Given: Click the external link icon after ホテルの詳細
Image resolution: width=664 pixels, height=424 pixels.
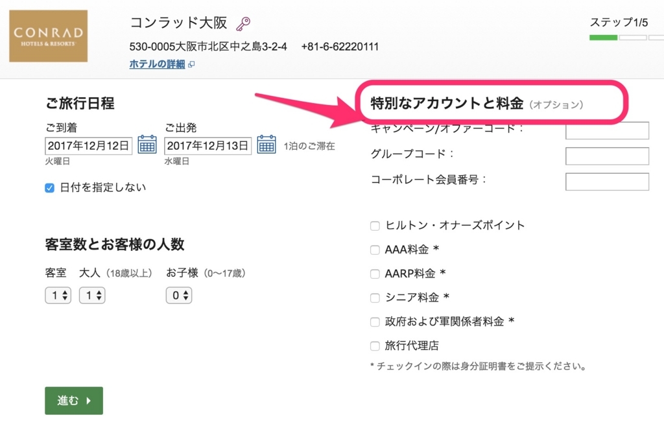Looking at the screenshot, I should pyautogui.click(x=191, y=64).
